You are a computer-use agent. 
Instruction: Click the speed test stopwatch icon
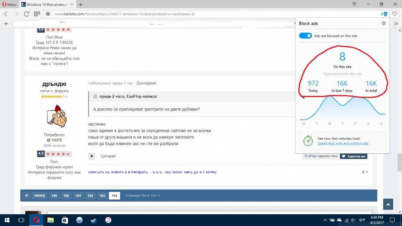[x=308, y=140]
